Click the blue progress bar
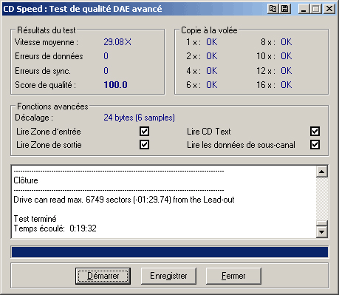Viewport: 339px width, 295px height. pos(170,252)
